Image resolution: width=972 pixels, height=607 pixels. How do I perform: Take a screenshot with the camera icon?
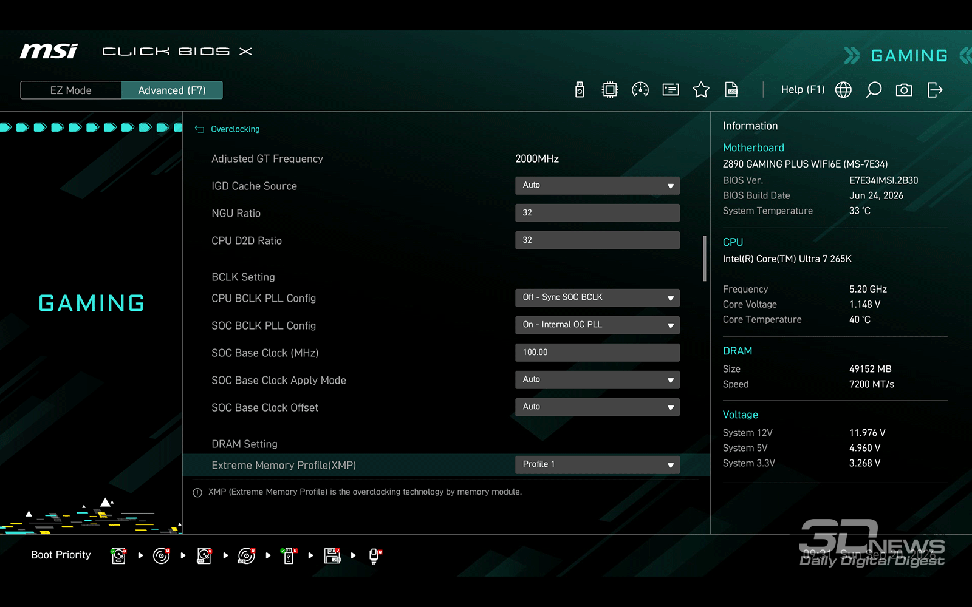[x=904, y=90]
